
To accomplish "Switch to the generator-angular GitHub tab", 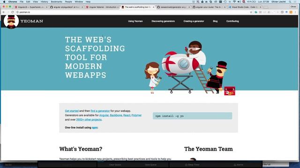I will click(x=173, y=7).
